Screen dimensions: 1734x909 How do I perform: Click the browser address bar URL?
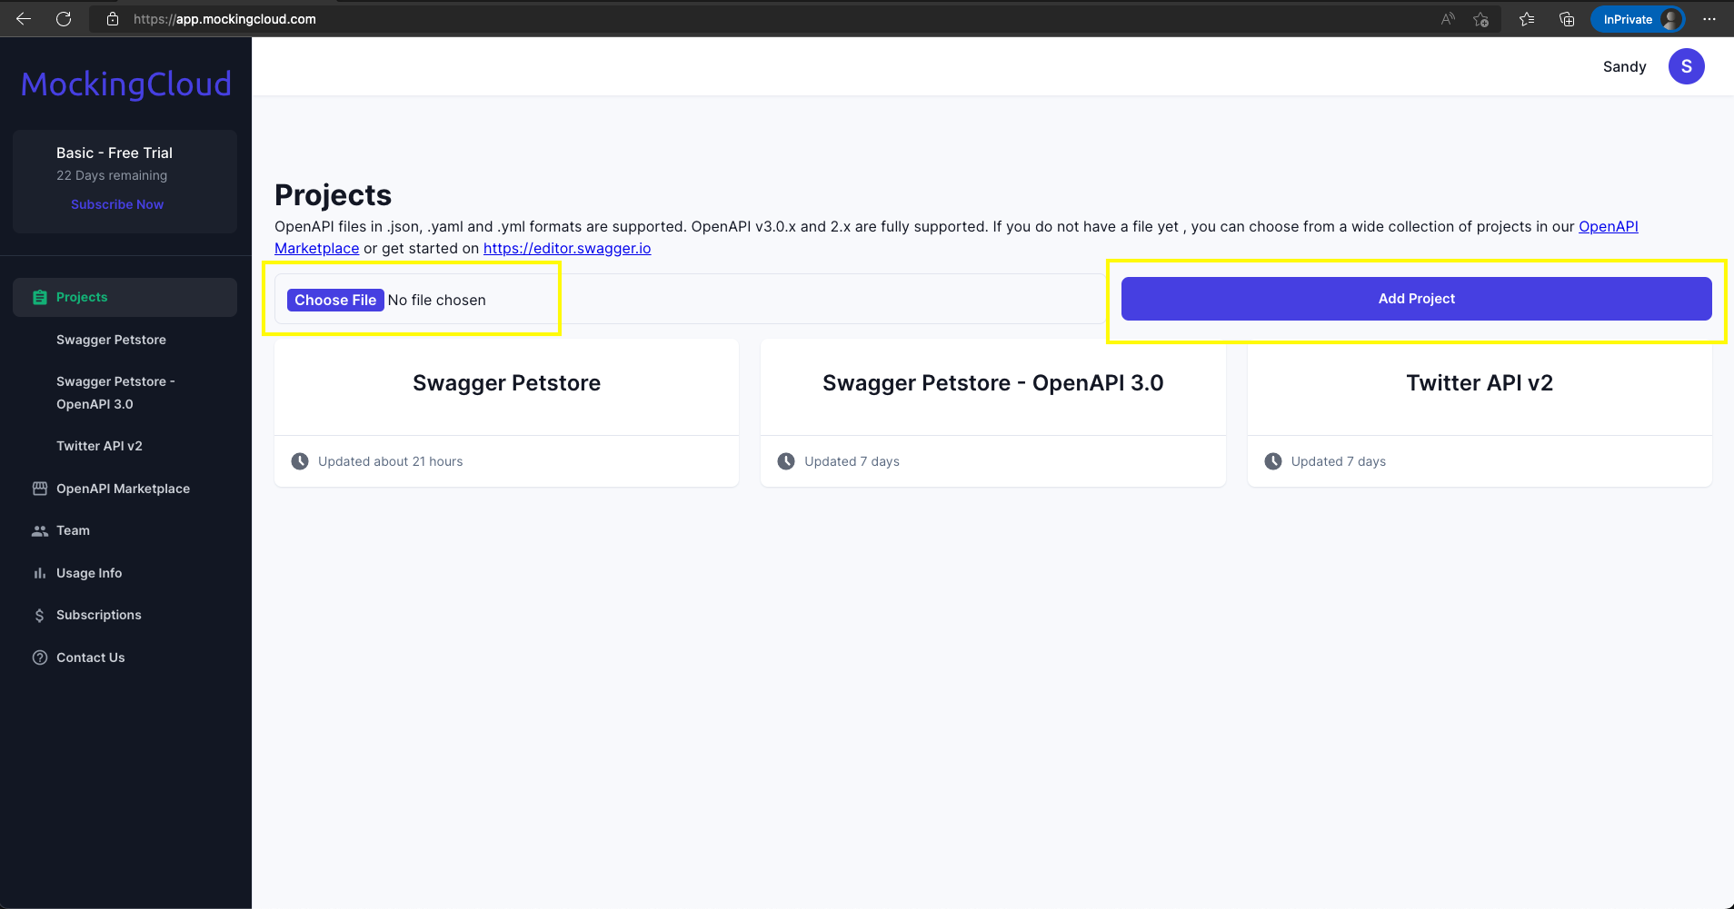point(224,19)
